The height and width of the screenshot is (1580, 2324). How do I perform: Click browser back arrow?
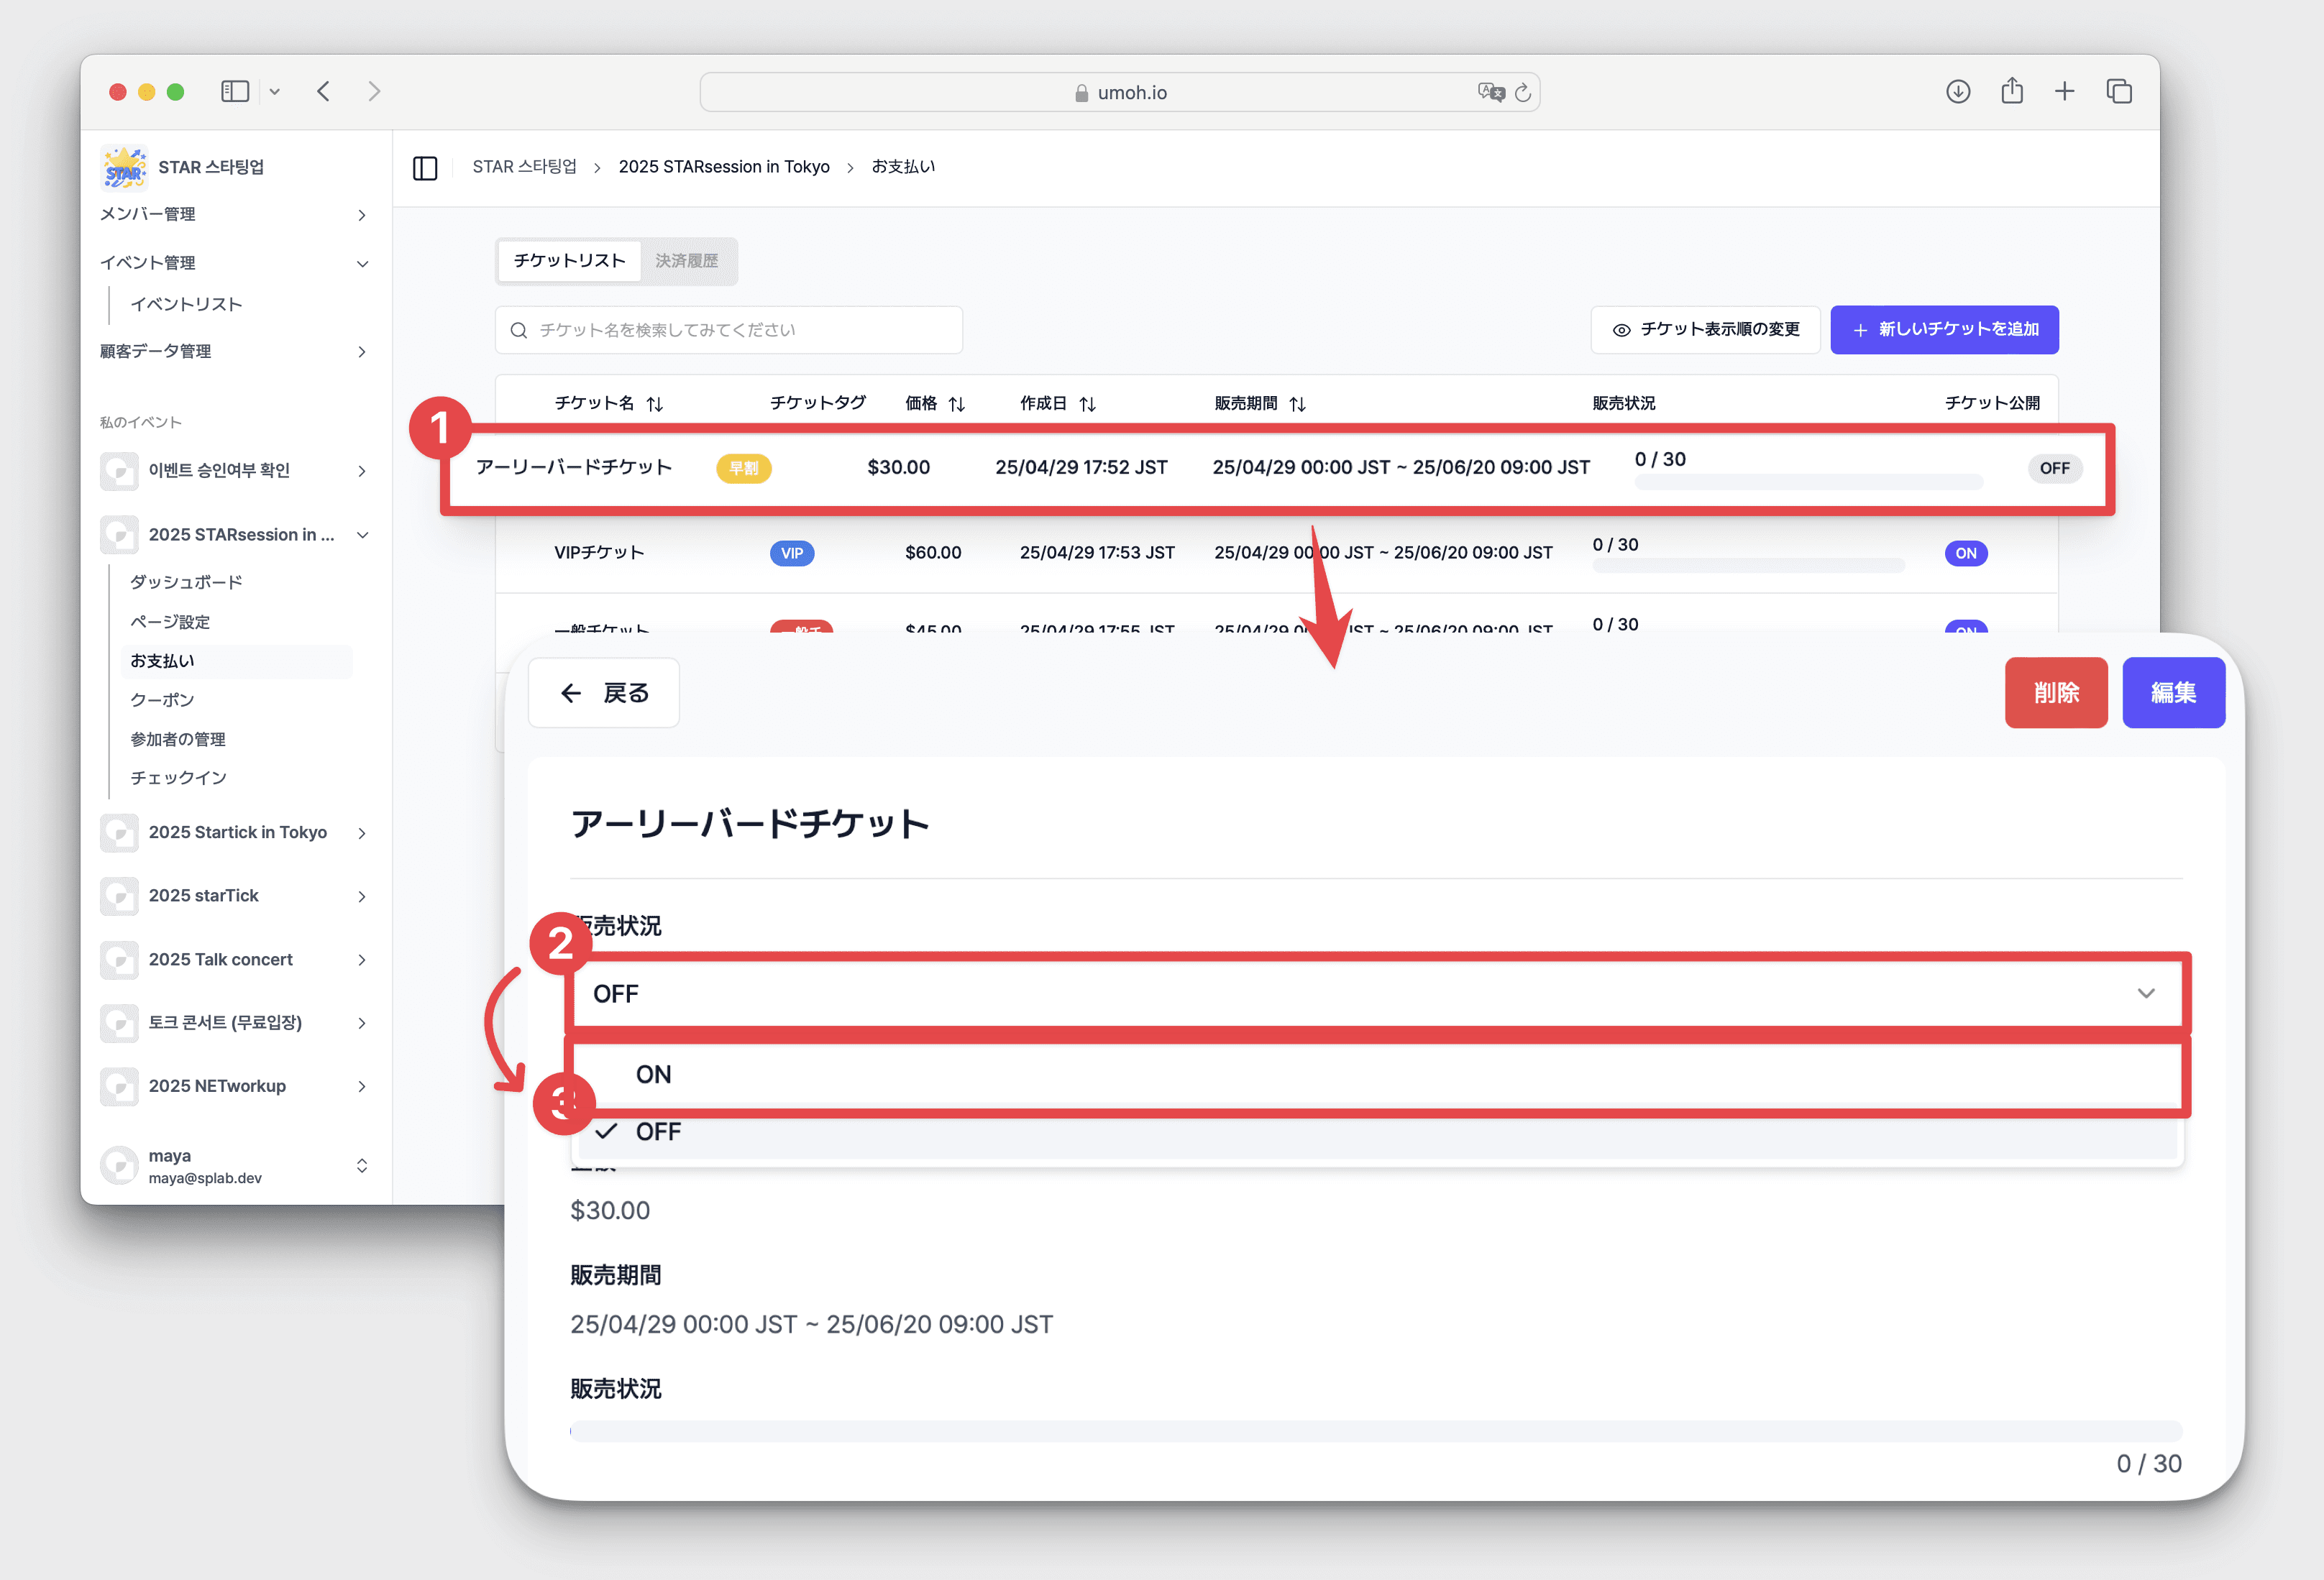[x=324, y=92]
